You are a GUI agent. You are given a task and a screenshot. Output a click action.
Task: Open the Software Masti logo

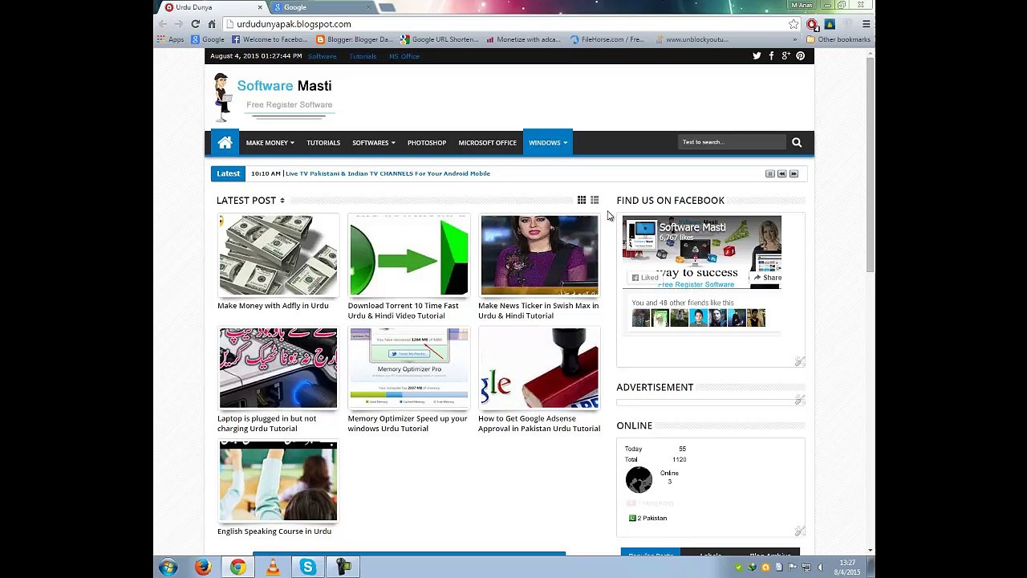273,96
